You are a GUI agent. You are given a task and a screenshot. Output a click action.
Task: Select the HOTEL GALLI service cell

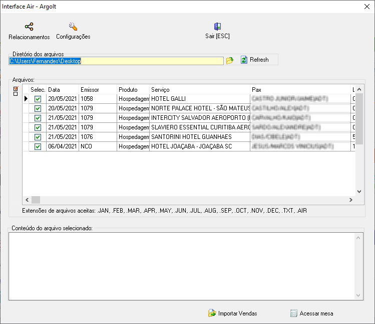tap(200, 99)
